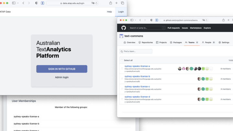The width and height of the screenshot is (233, 131).
Task: Open a new tab in ATAP Safari window
Action: click(116, 3)
